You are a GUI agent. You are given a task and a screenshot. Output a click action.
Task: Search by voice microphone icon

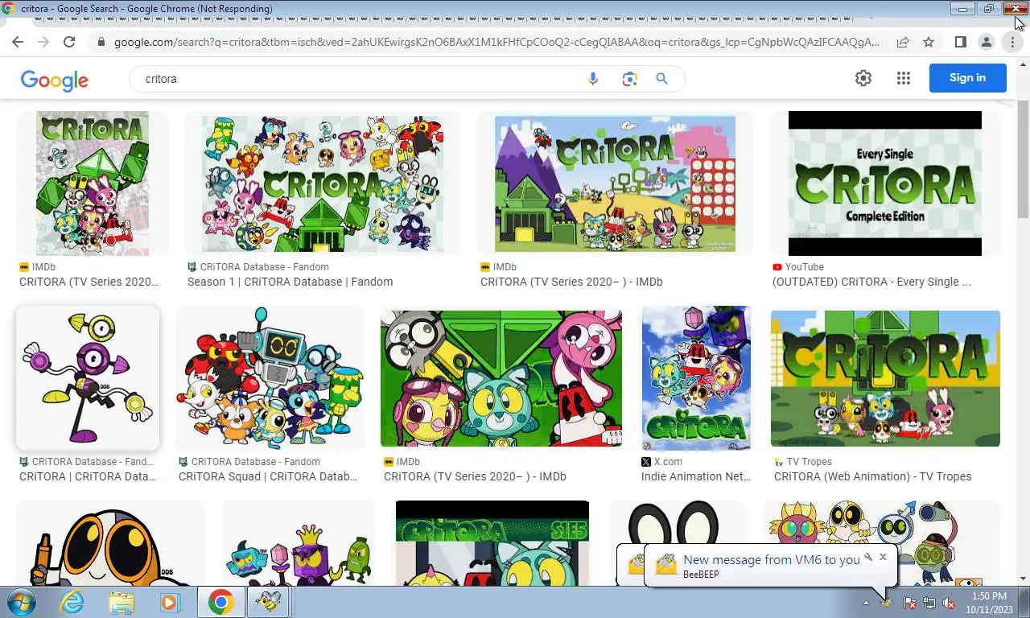[x=593, y=79]
